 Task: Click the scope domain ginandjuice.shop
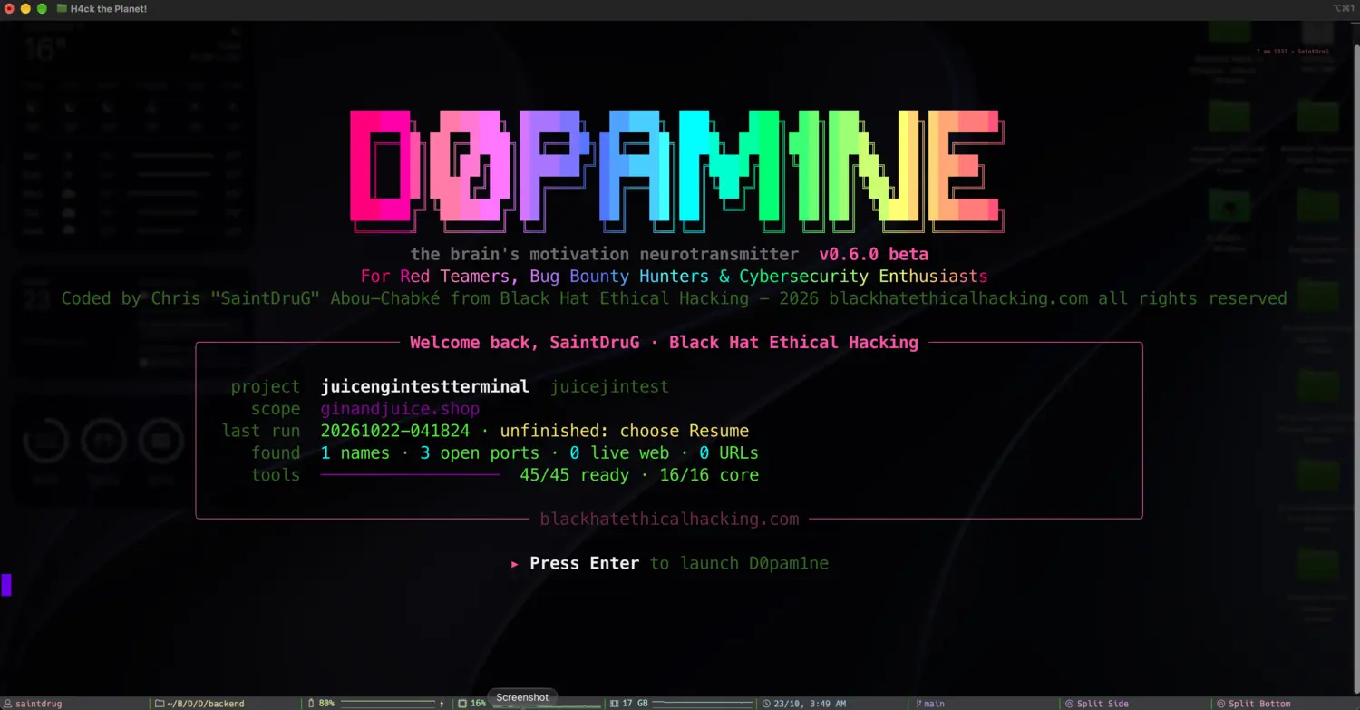(400, 409)
